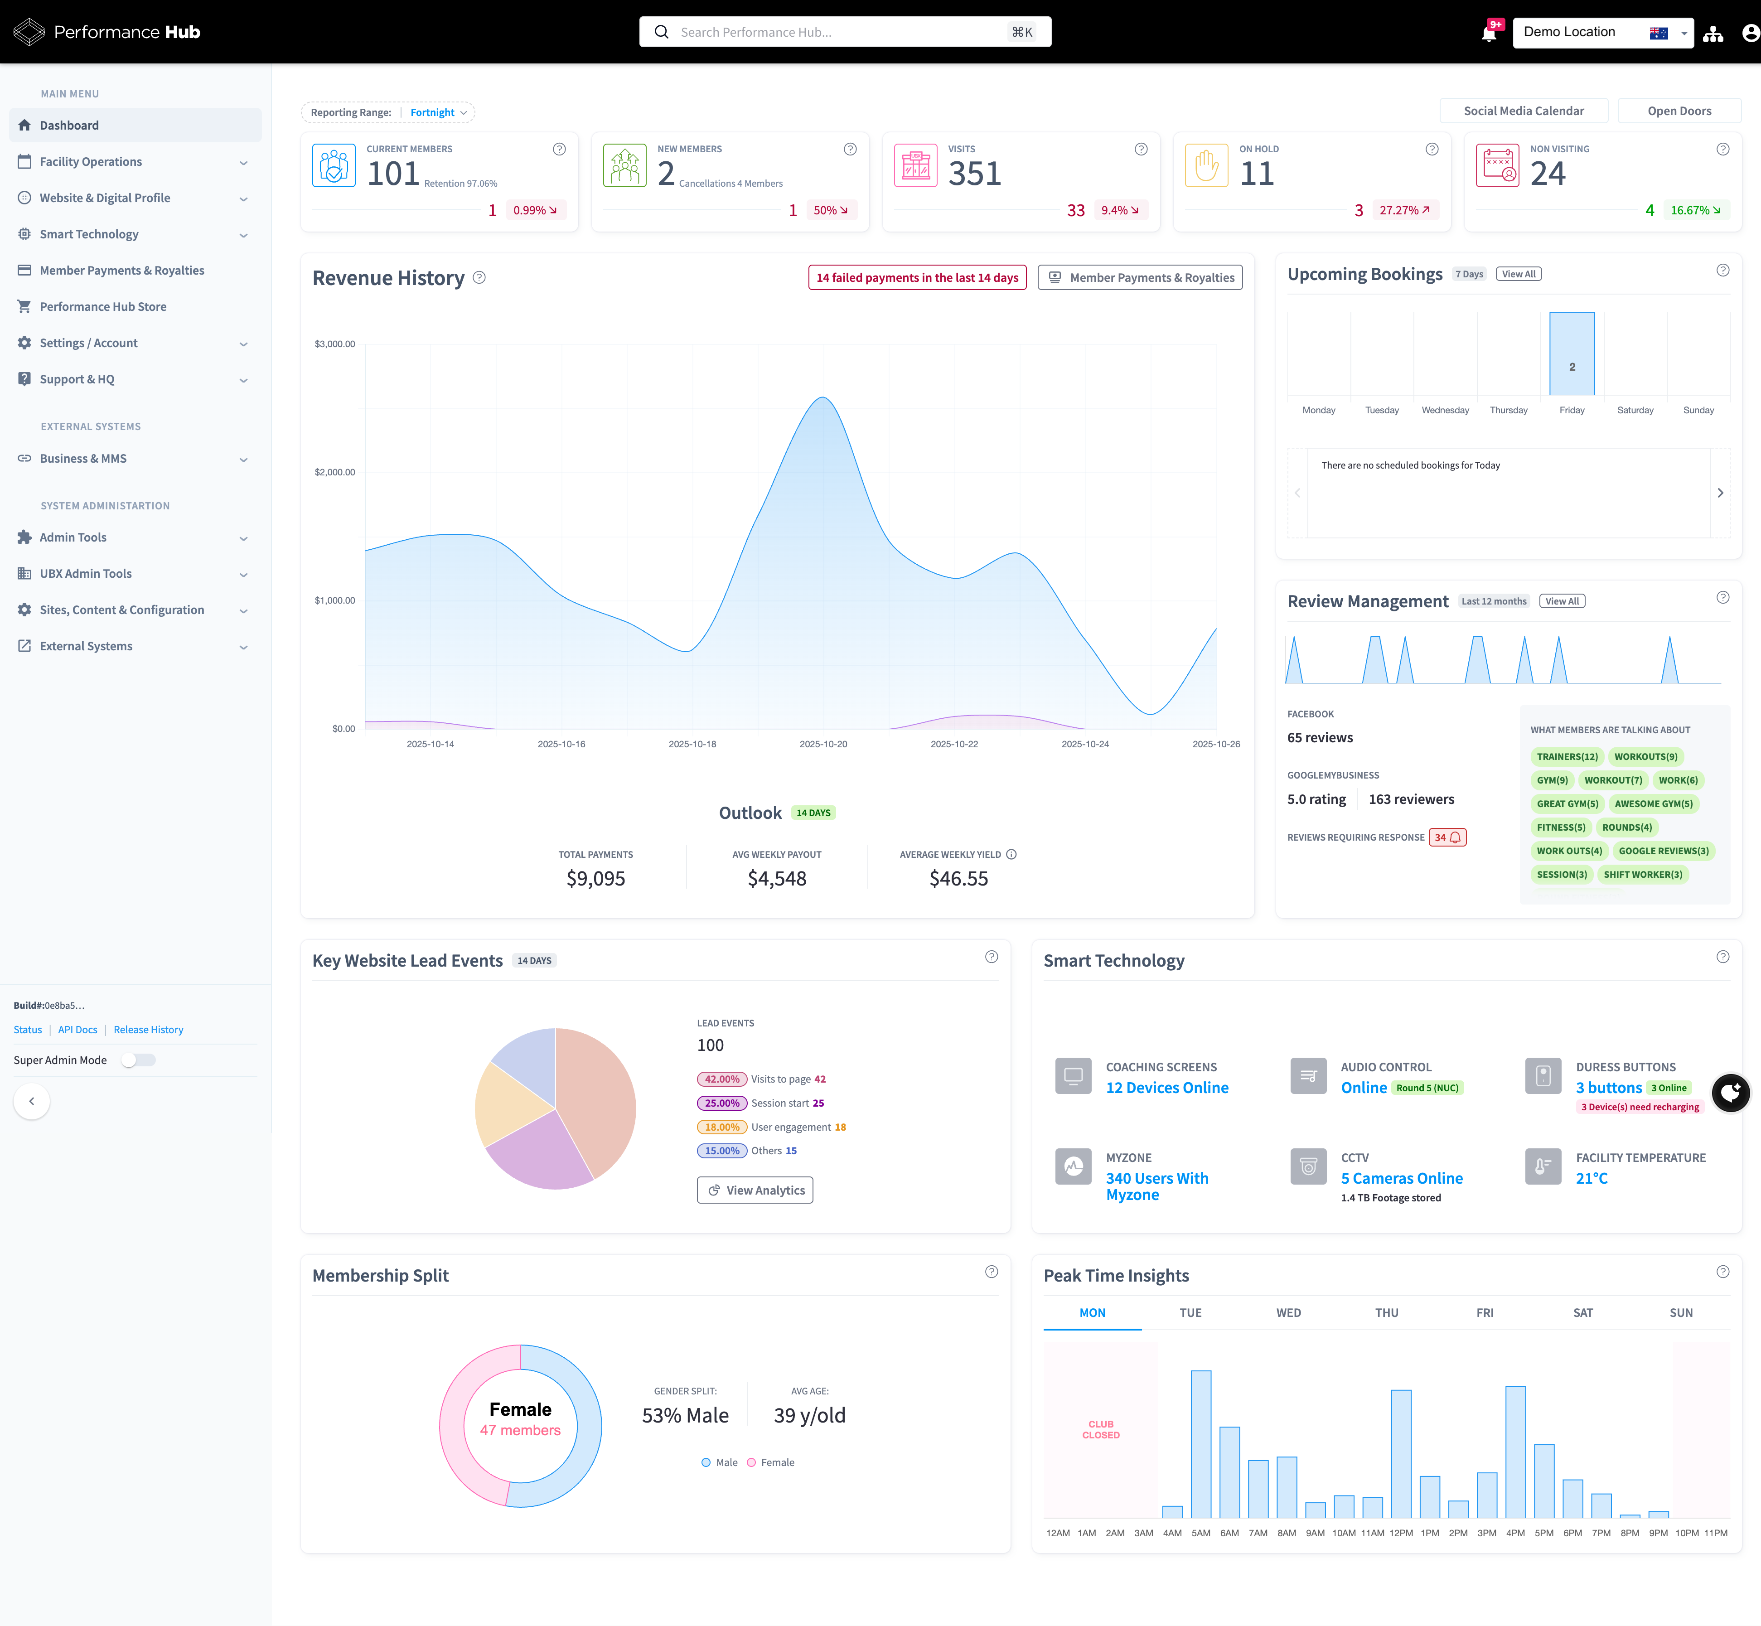Open the Dashboard from the sidebar

tap(70, 125)
